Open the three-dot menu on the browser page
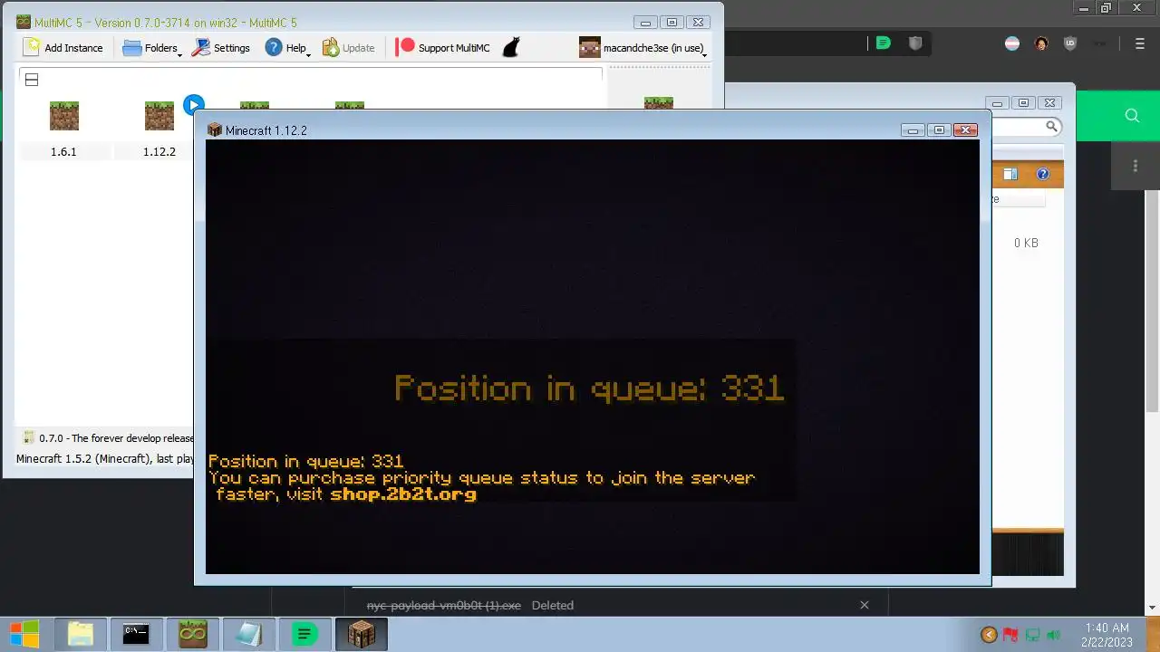The width and height of the screenshot is (1160, 652). tap(1136, 167)
